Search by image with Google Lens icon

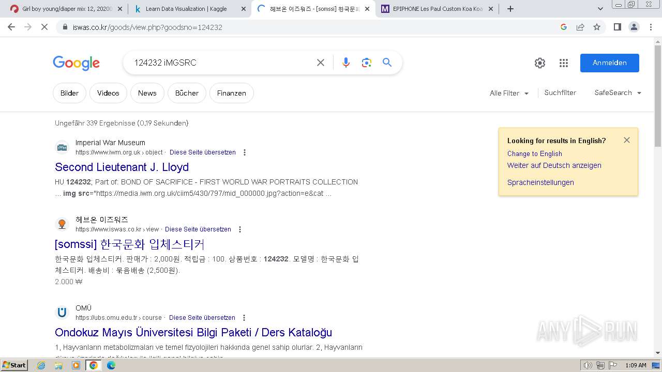click(x=367, y=63)
